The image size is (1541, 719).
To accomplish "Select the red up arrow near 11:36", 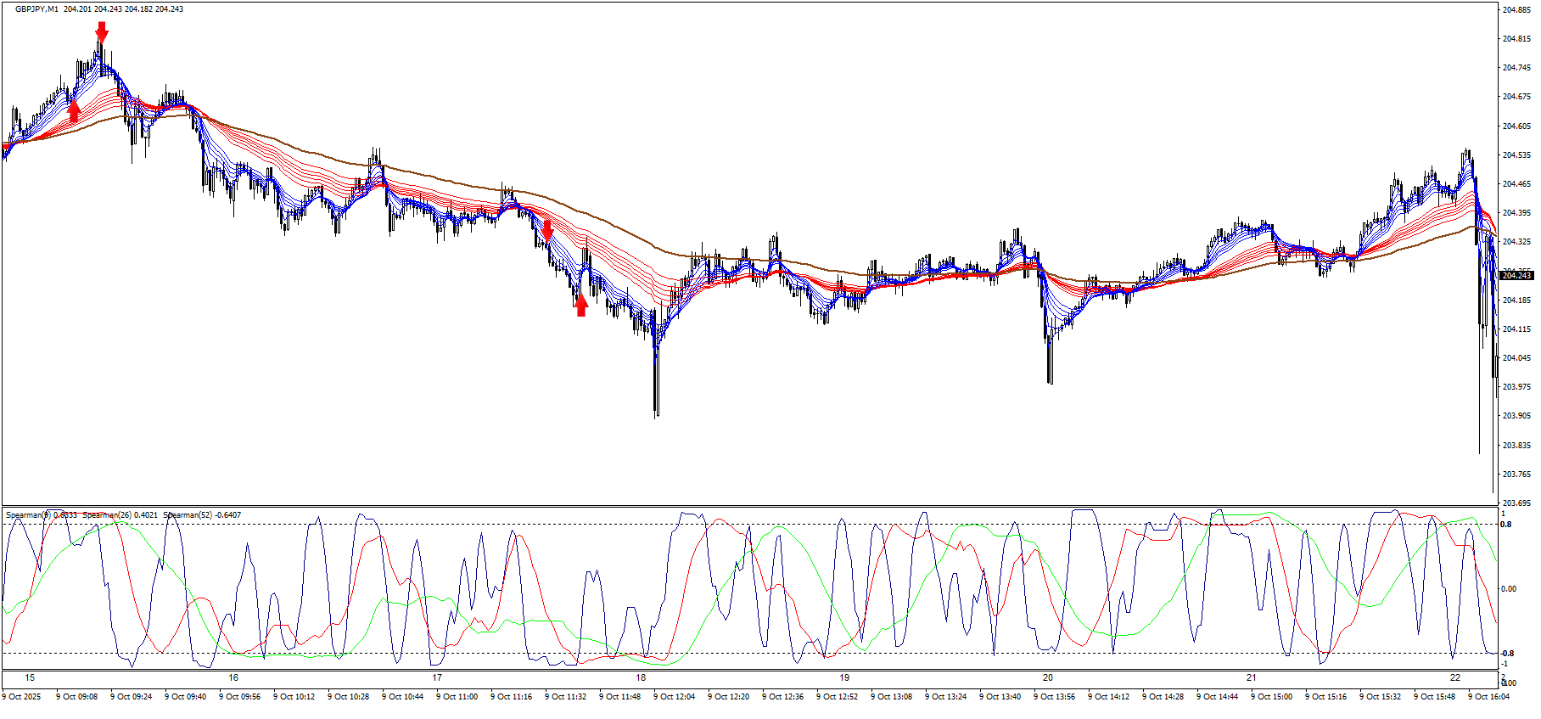I will click(x=581, y=305).
